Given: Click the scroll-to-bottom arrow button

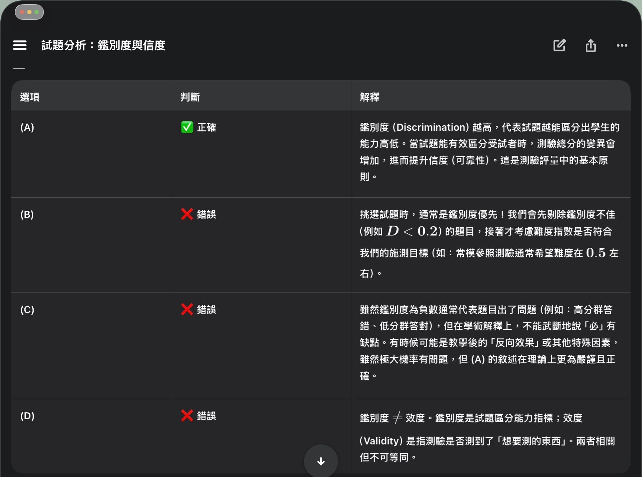Looking at the screenshot, I should 321,461.
